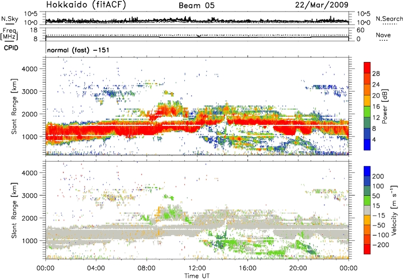
Task: Click the 'Freq. [MHz]' axis label
Action: (x=9, y=34)
